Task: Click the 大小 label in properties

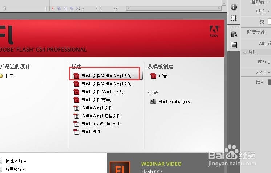Action: 260,72
